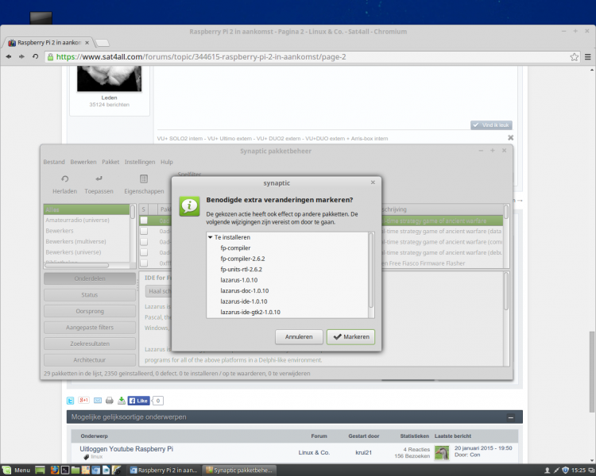596x476 pixels.
Task: Open Eigenschappen properties icon
Action: pyautogui.click(x=144, y=184)
